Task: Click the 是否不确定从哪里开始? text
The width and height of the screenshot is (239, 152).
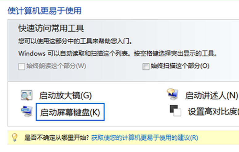Action: point(56,138)
